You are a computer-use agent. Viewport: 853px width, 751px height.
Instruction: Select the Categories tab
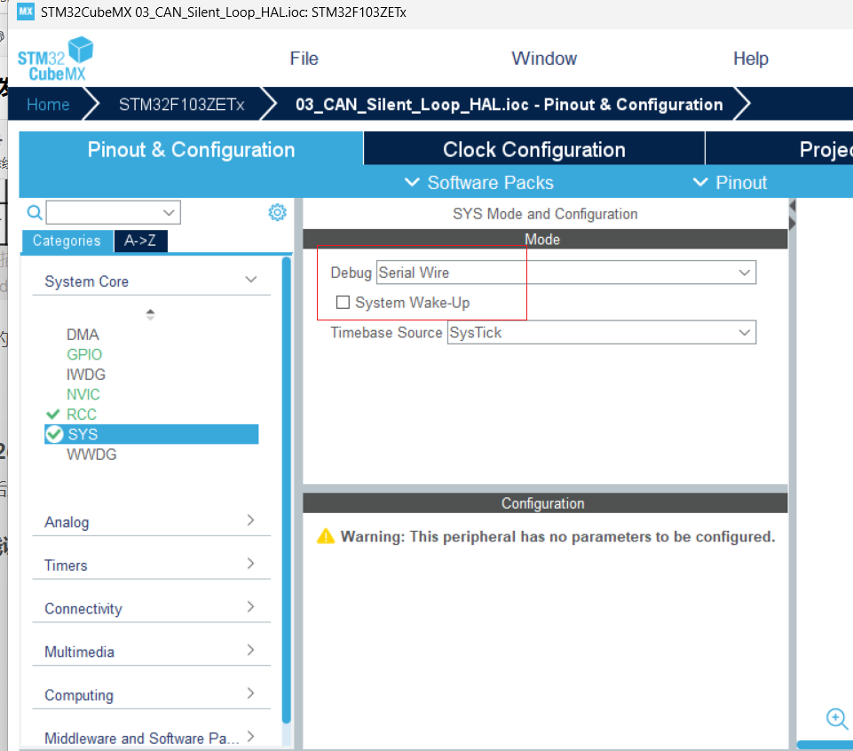(67, 241)
